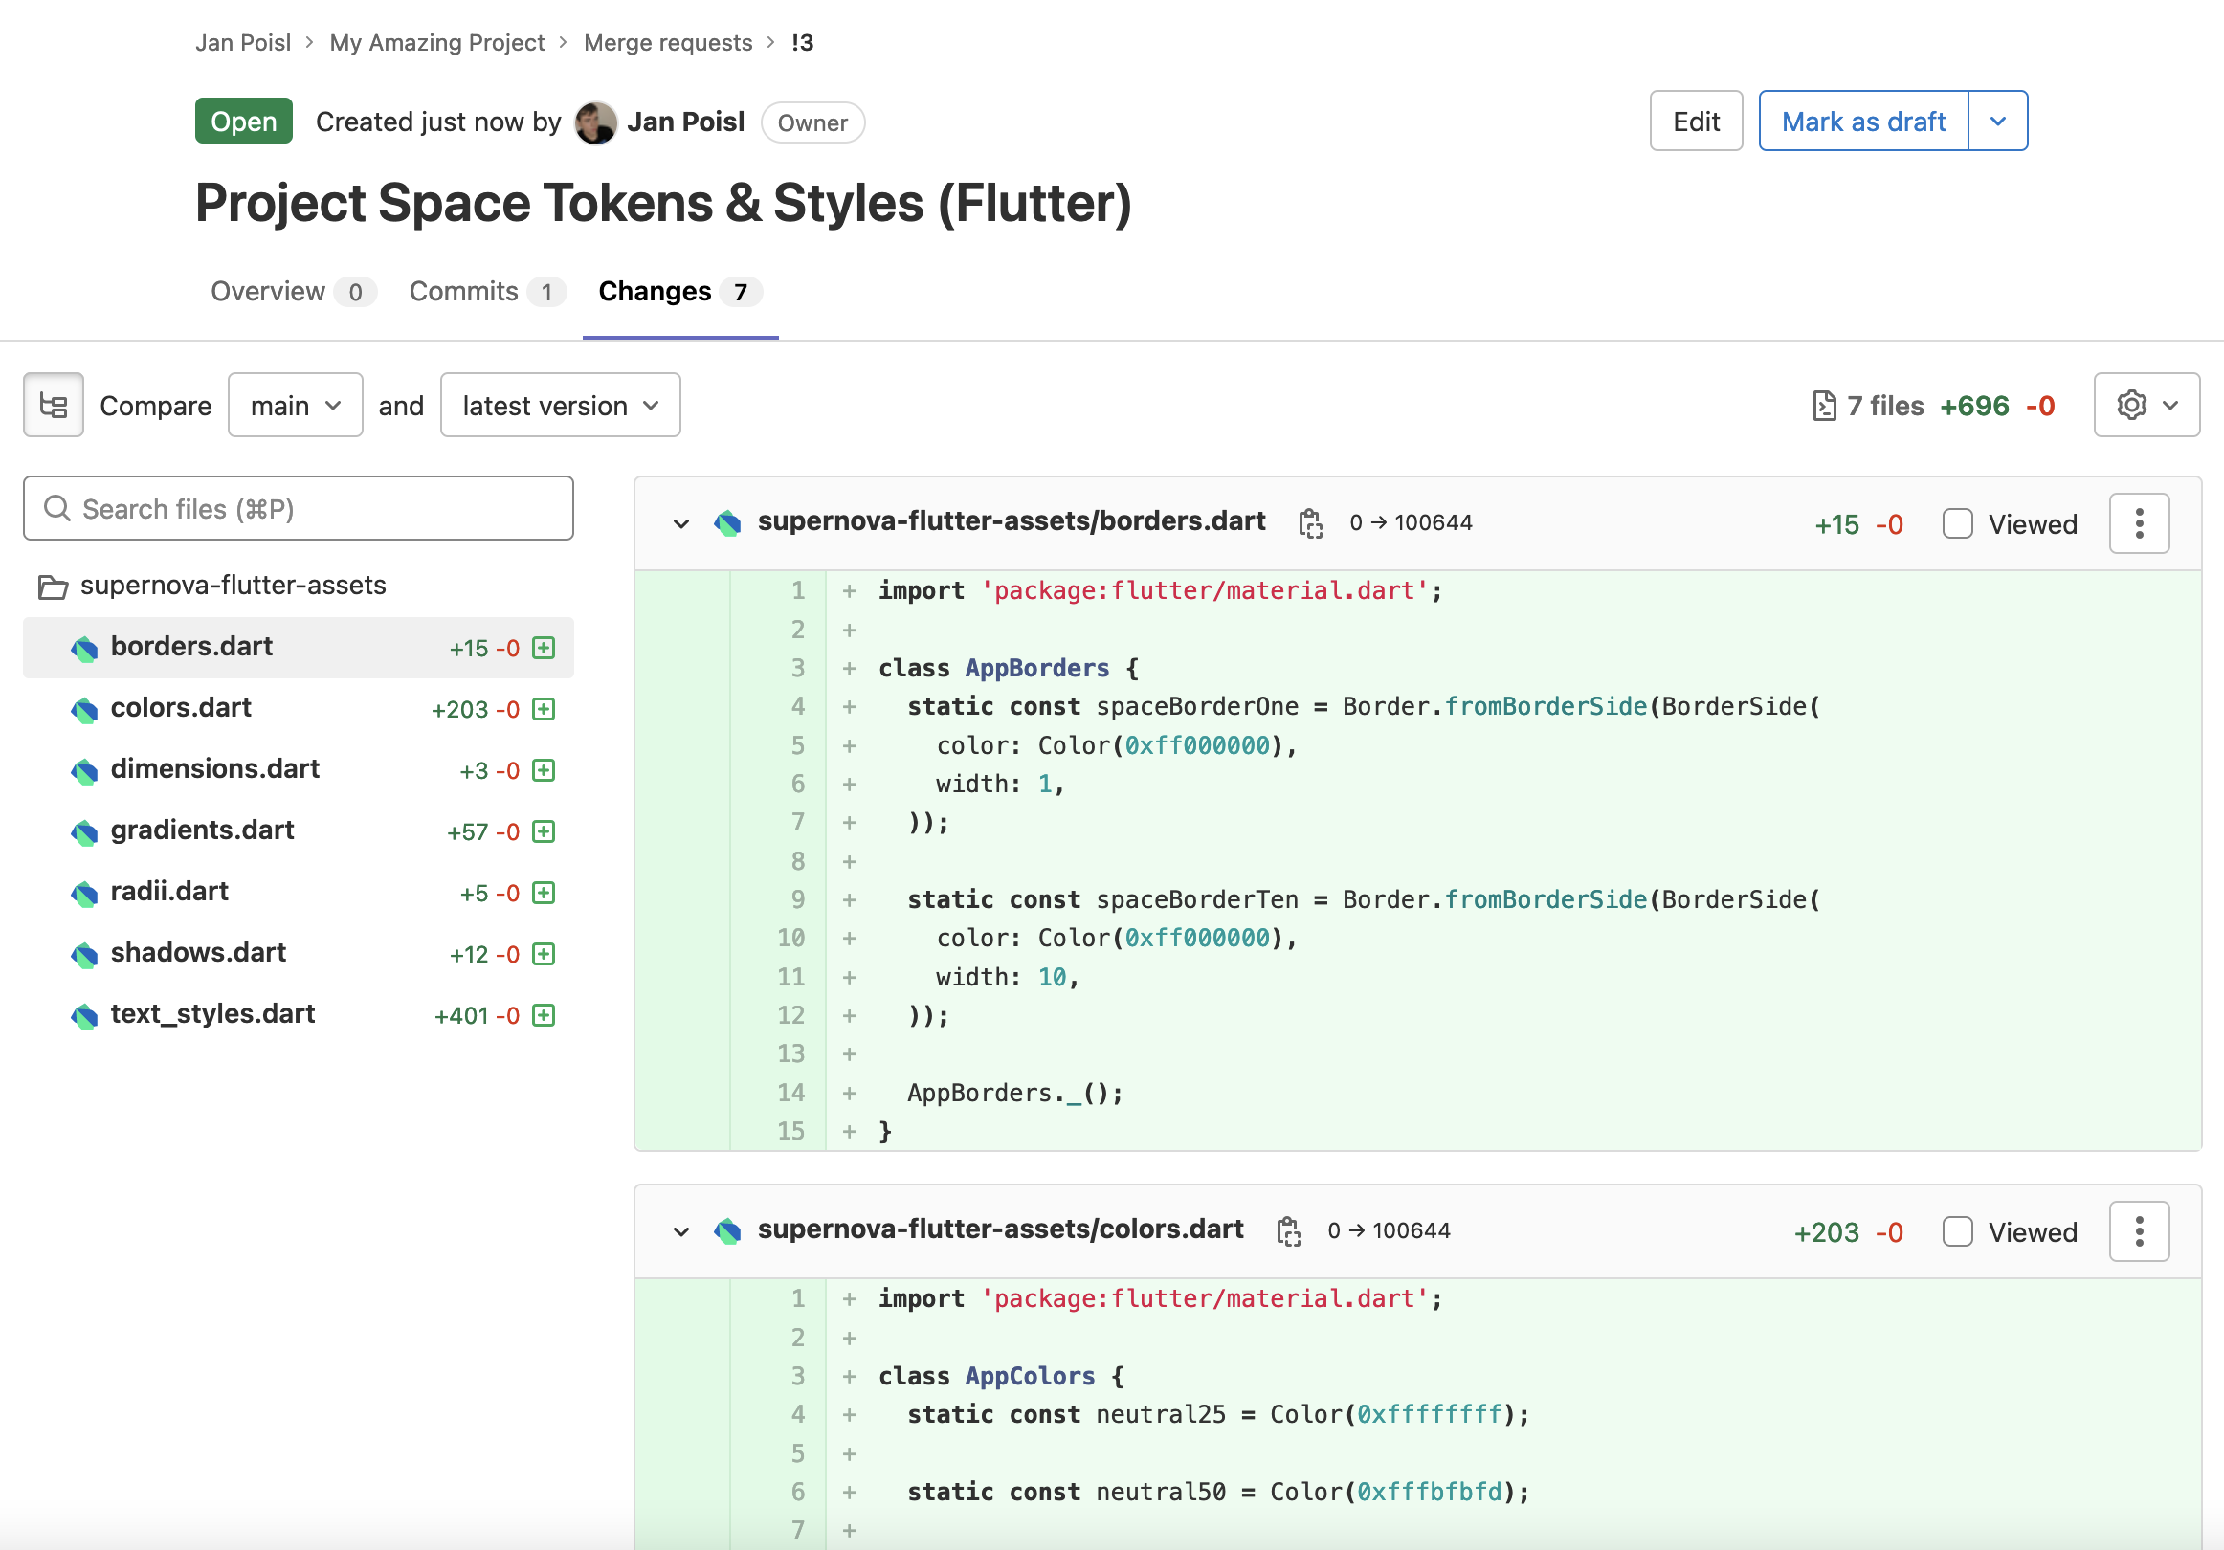Add a comment on gradients.dart via plus icon
The height and width of the screenshot is (1550, 2224).
tap(544, 831)
